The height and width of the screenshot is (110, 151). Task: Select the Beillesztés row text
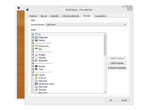pyautogui.click(x=43, y=61)
